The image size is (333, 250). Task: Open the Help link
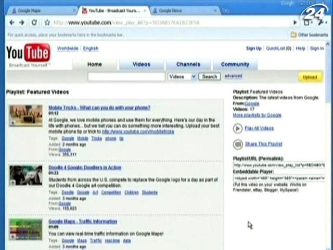[301, 48]
